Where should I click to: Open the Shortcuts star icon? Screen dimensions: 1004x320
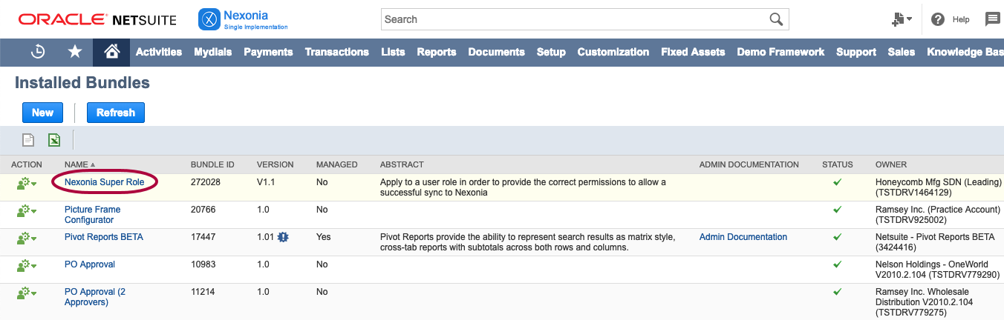pos(75,52)
